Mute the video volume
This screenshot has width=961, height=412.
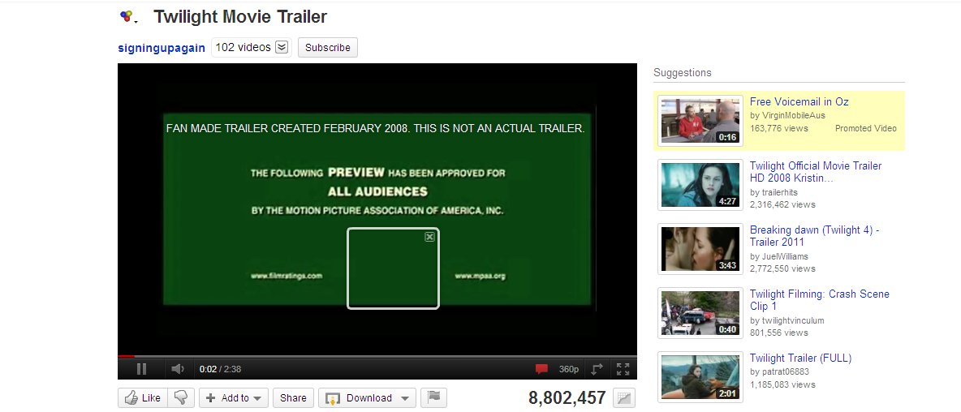178,368
